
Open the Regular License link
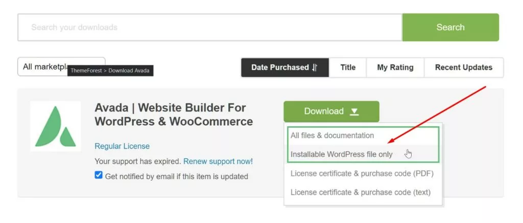[x=122, y=146]
